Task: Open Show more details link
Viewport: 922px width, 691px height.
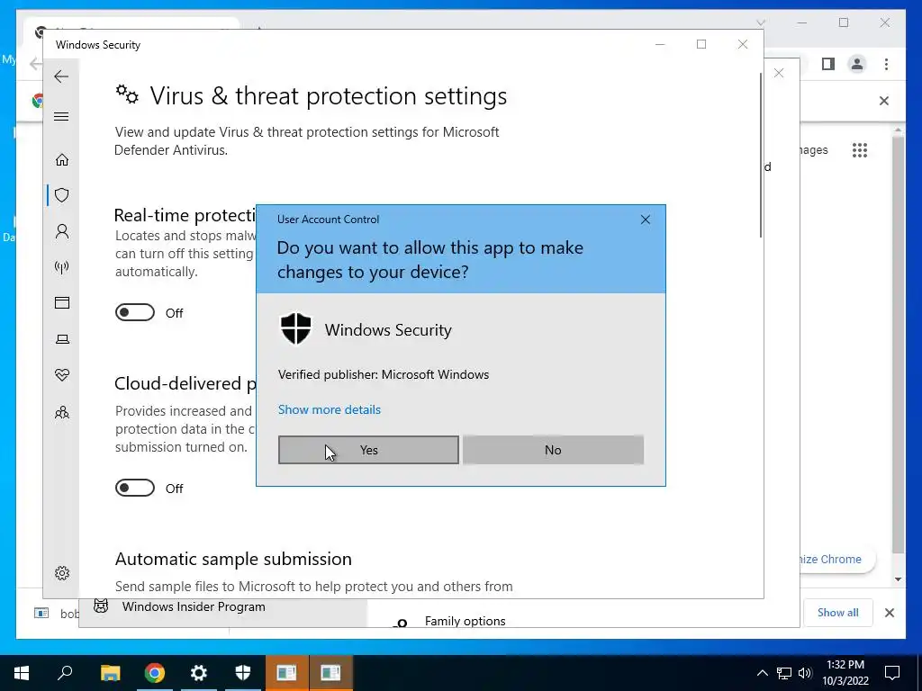Action: point(330,409)
